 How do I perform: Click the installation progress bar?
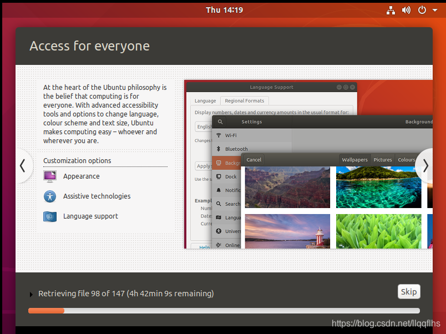click(224, 311)
